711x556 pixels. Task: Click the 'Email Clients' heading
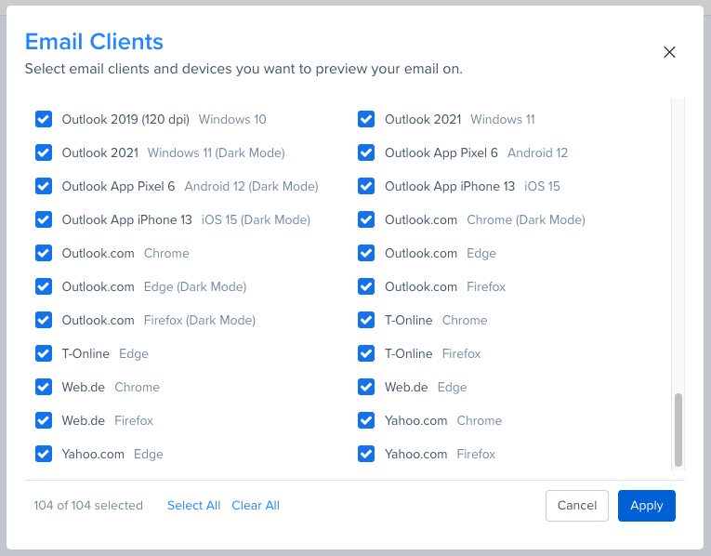click(x=94, y=42)
